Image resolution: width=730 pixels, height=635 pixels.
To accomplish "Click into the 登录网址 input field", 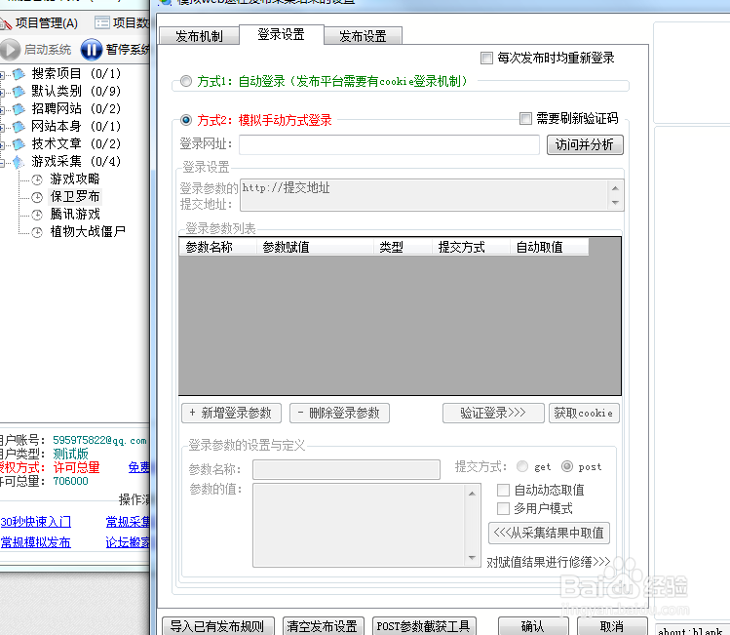I will (389, 144).
